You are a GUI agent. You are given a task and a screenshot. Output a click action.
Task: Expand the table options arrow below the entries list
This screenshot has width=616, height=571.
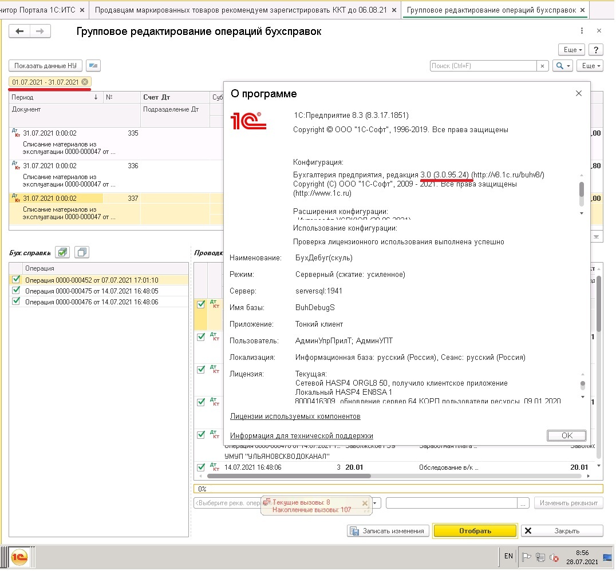coord(596,237)
